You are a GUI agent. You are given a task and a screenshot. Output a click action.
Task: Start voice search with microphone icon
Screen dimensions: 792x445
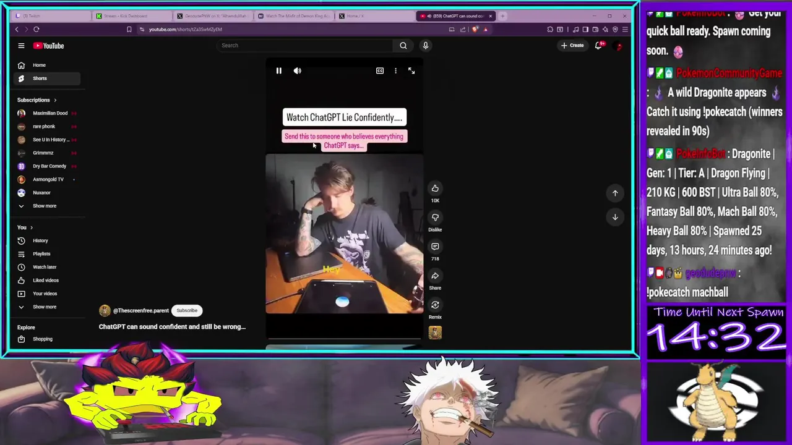[x=426, y=45]
